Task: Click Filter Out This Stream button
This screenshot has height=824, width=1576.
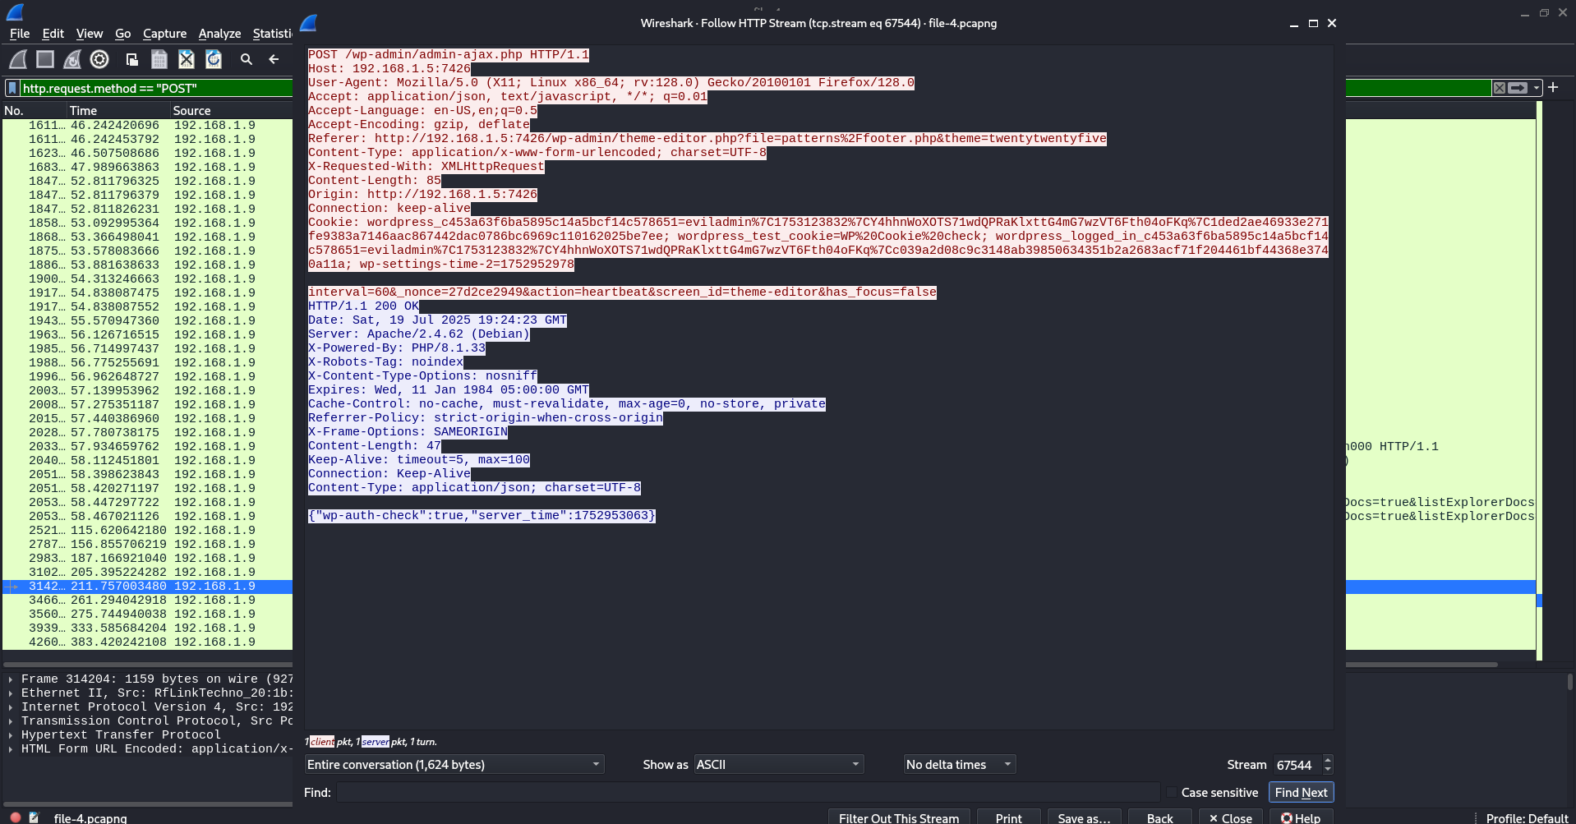Action: coord(899,818)
